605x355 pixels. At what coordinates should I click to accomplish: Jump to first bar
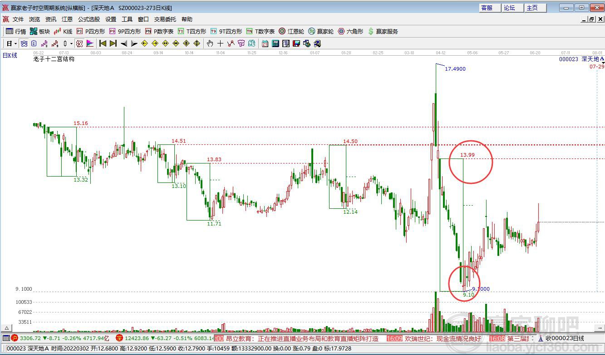pos(103,43)
